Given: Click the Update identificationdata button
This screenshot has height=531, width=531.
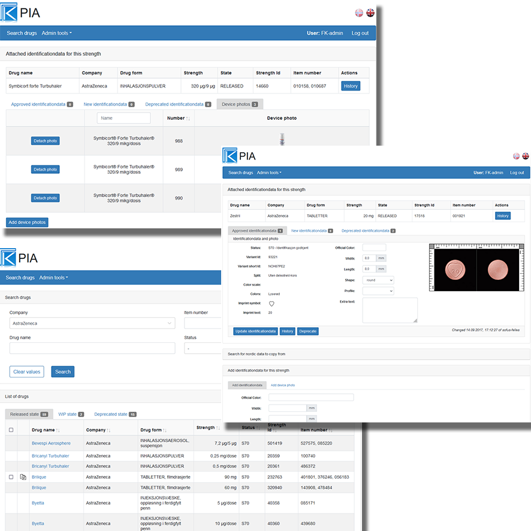Looking at the screenshot, I should [255, 331].
